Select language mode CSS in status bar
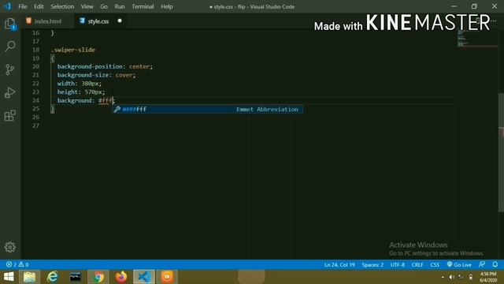 [x=435, y=265]
